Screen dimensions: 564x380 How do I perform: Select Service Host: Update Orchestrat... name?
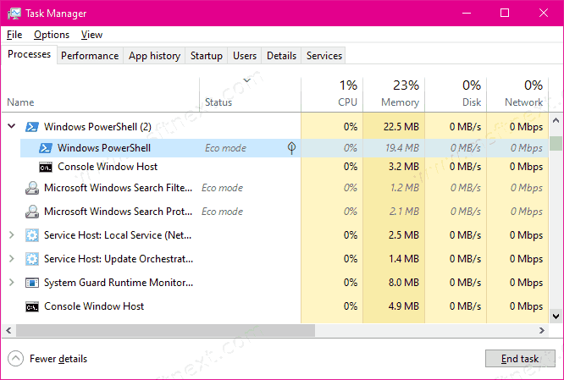(119, 259)
